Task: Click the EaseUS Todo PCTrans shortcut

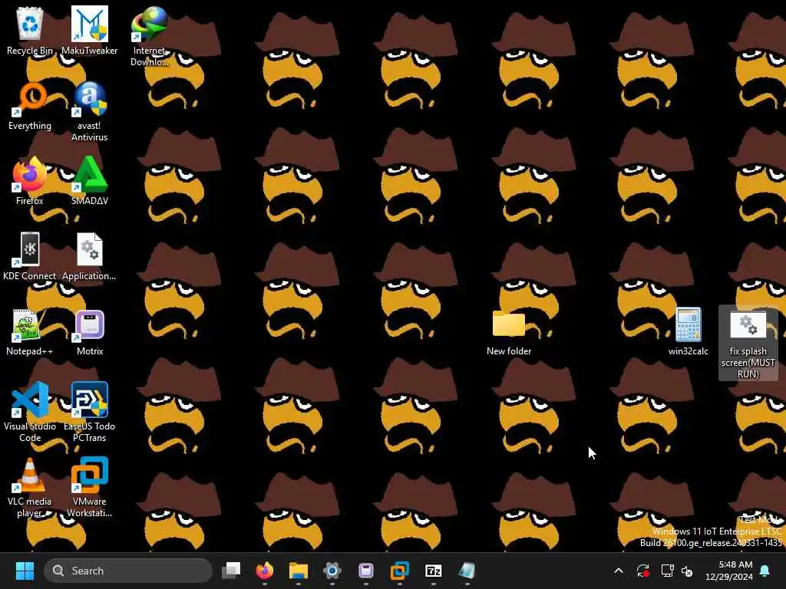Action: click(x=89, y=412)
